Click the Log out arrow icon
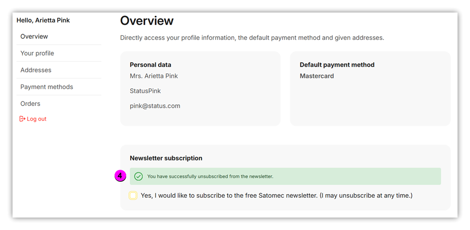The width and height of the screenshot is (470, 230). 22,119
